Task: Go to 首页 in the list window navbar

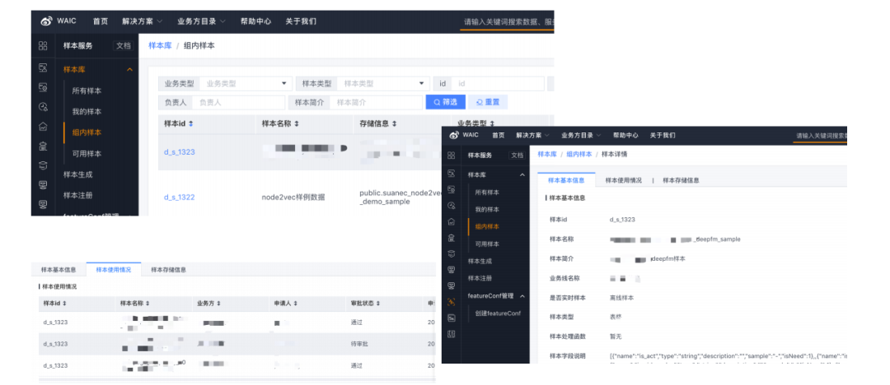Action: click(x=101, y=21)
